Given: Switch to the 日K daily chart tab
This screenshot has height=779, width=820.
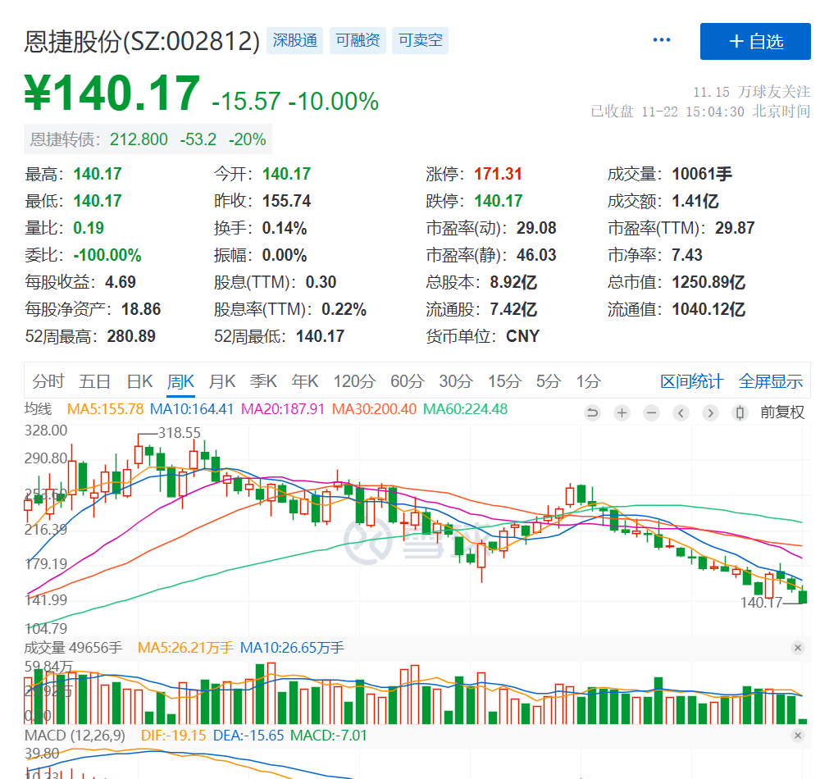Looking at the screenshot, I should click(139, 381).
